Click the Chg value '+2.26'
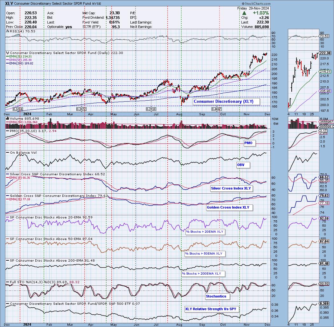This screenshot has height=327, width=334. pos(264,18)
